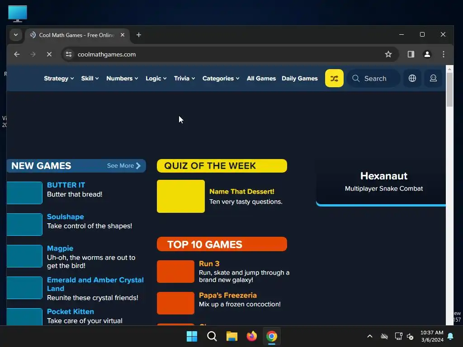Open the Daily Games page
This screenshot has height=347, width=463.
pos(300,79)
